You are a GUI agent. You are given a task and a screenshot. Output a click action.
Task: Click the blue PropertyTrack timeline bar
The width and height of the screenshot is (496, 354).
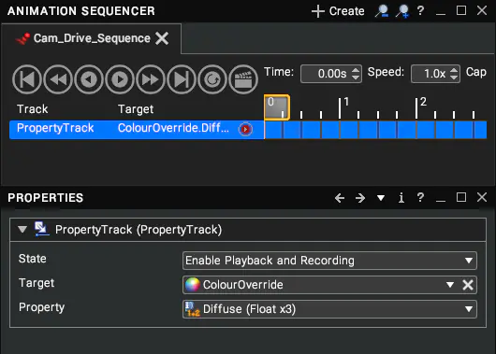(375, 130)
